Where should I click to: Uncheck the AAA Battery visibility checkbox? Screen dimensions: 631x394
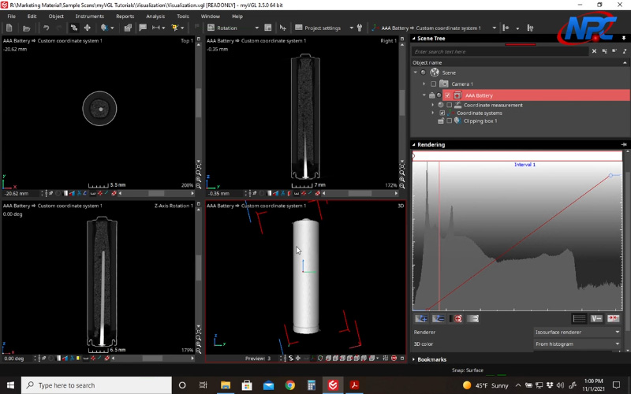[447, 95]
